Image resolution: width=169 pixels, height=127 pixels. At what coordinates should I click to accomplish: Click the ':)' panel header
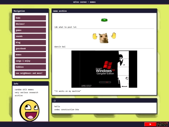pos(104,101)
